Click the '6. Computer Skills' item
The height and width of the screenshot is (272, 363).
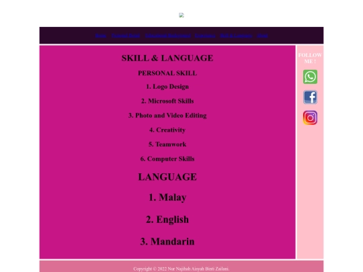click(167, 159)
